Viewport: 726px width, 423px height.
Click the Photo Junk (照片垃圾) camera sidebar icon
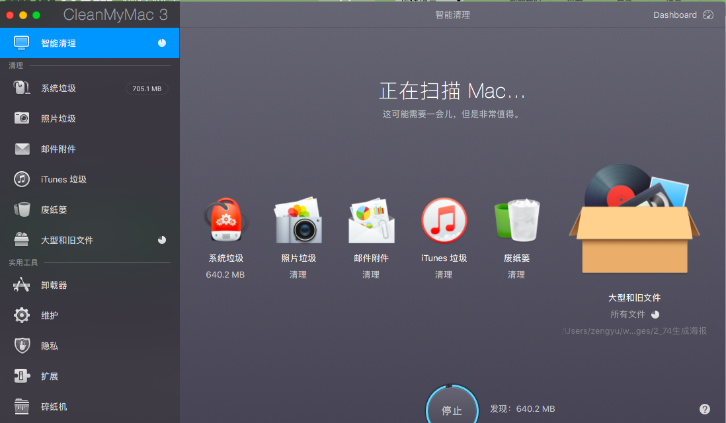click(x=21, y=118)
